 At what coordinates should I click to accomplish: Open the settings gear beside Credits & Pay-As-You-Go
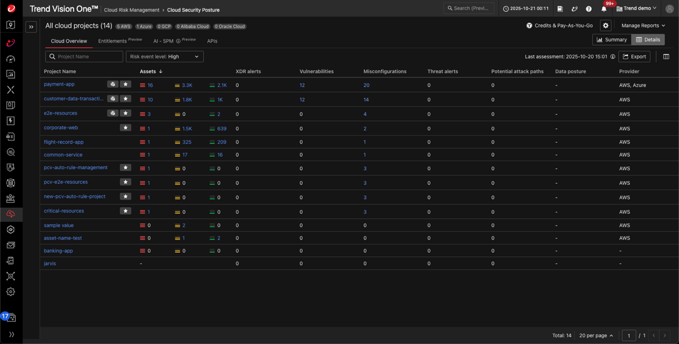pyautogui.click(x=606, y=26)
